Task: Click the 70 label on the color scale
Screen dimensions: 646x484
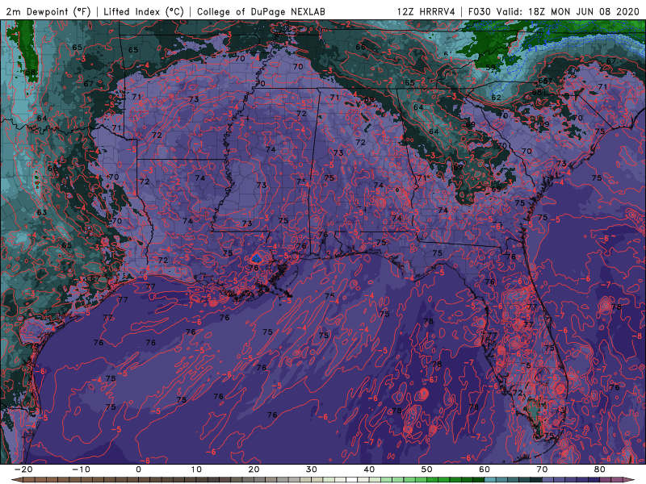Action: tap(542, 469)
